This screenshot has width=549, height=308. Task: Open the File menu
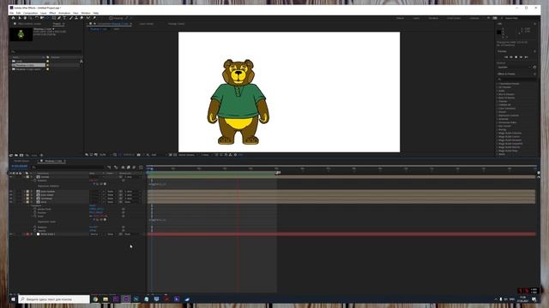point(11,13)
